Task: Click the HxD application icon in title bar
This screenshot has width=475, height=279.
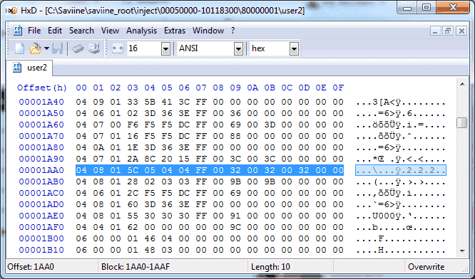Action: 12,10
